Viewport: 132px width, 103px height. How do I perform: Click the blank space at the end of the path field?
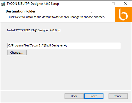93,46
